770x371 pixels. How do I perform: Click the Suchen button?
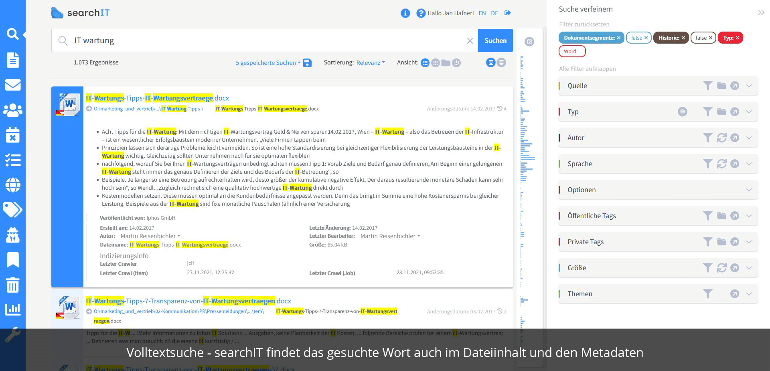tap(495, 40)
